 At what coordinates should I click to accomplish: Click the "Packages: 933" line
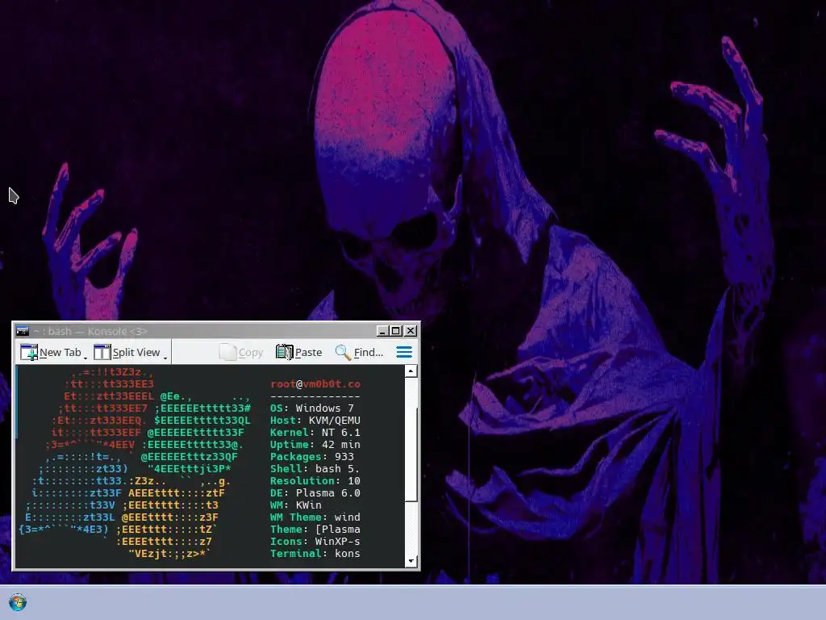[x=312, y=457]
